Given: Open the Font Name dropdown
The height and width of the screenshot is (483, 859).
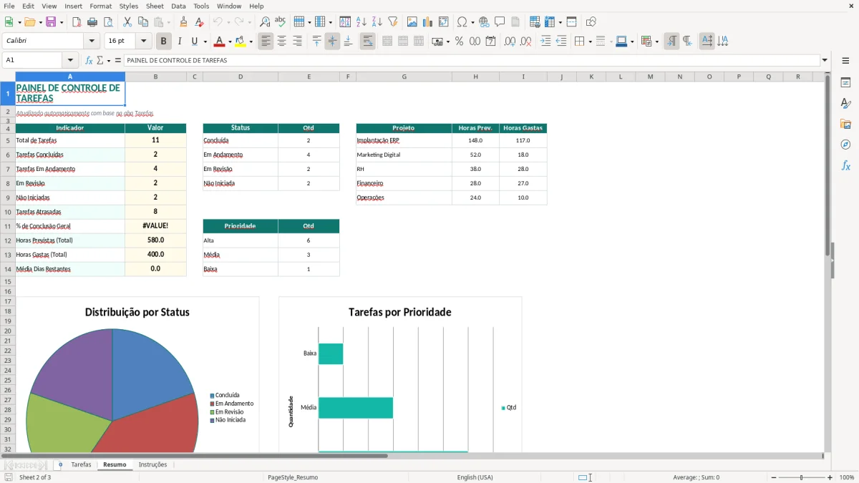Looking at the screenshot, I should [x=92, y=42].
